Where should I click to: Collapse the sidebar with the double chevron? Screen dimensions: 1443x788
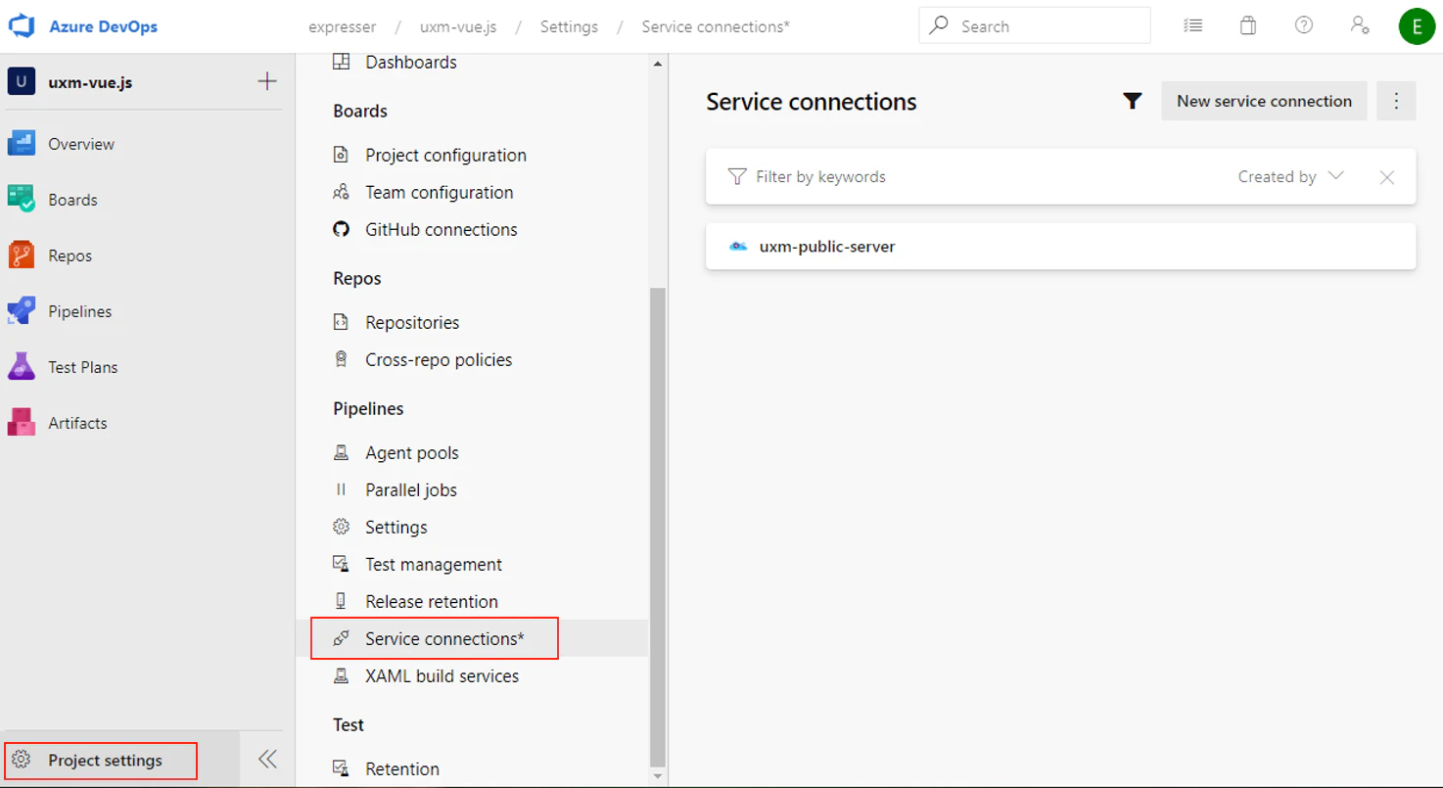click(267, 760)
